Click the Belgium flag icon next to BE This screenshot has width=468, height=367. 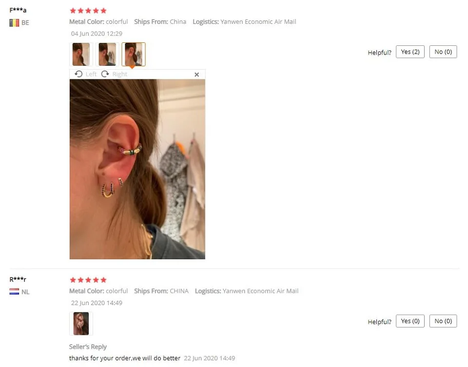coord(14,23)
